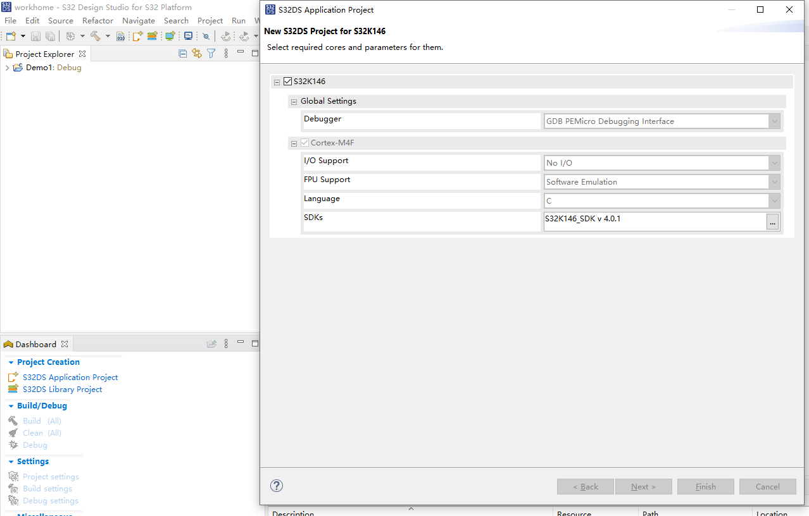Open the Run menu

click(x=239, y=20)
